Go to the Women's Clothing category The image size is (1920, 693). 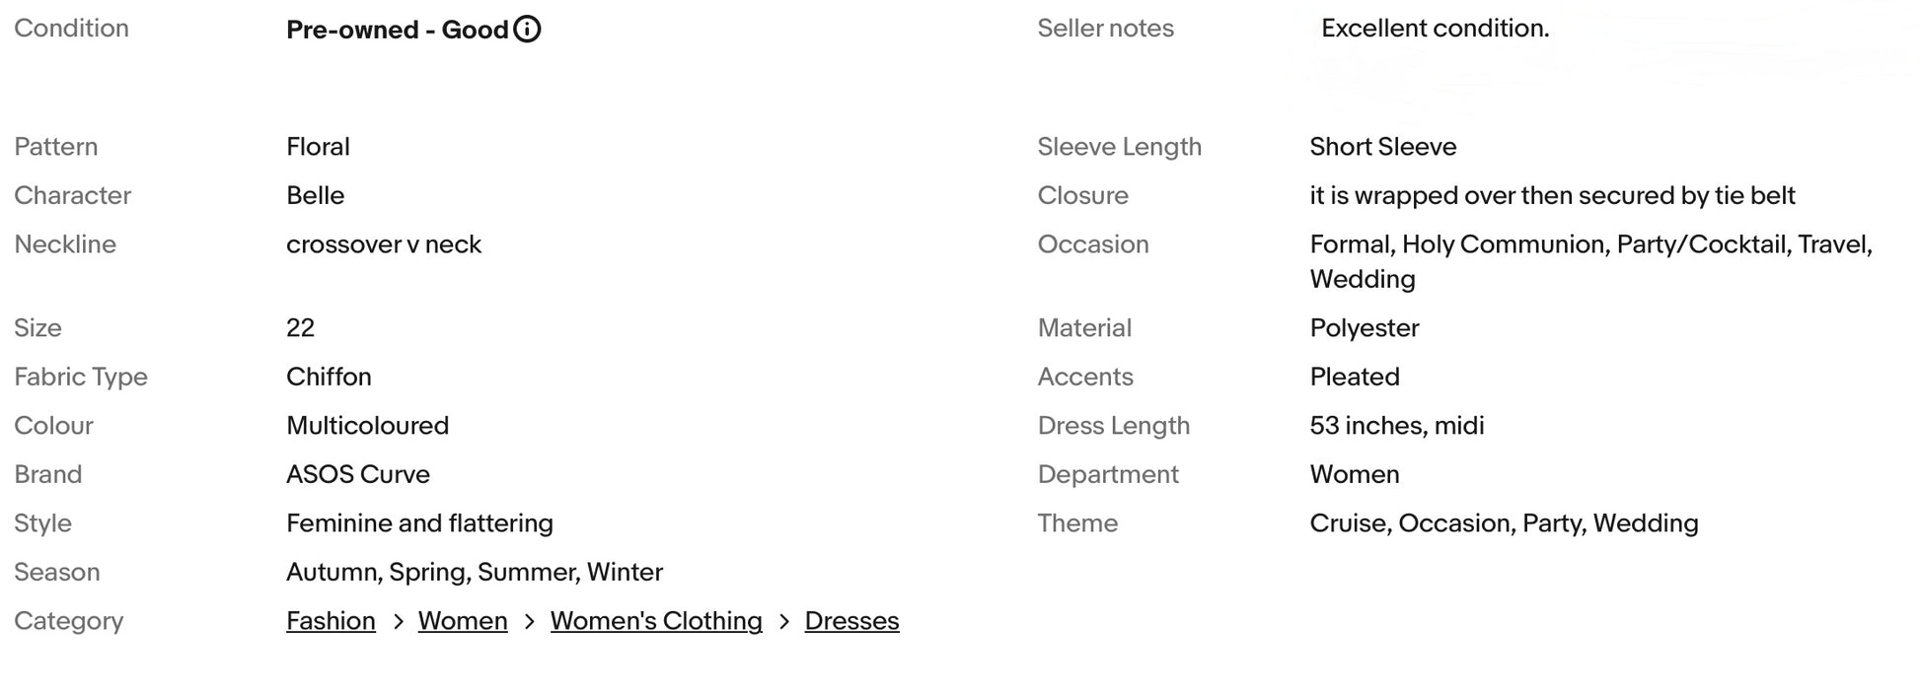(x=656, y=621)
